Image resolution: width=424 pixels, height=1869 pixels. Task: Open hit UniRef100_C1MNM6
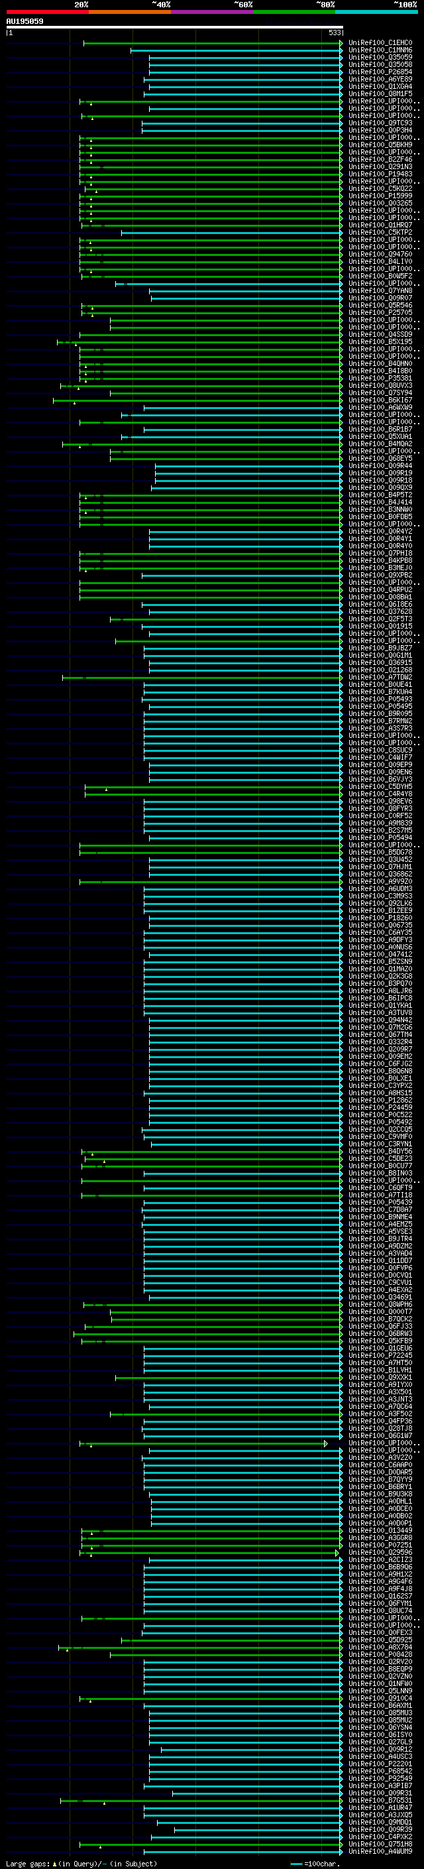pos(380,50)
